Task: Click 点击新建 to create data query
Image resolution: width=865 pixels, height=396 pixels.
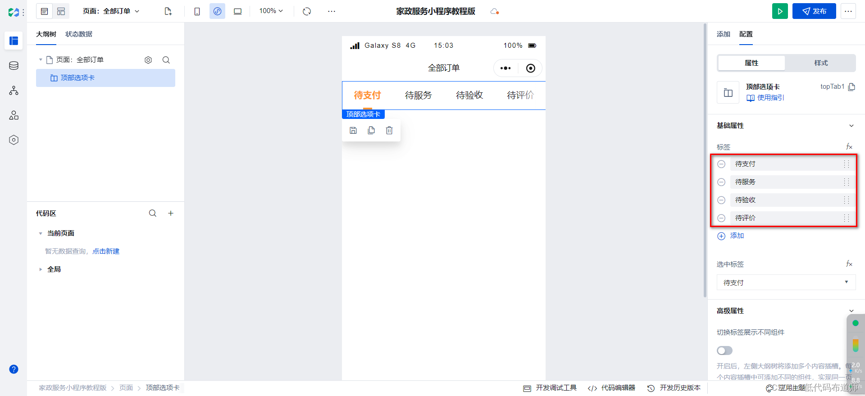Action: pos(106,251)
